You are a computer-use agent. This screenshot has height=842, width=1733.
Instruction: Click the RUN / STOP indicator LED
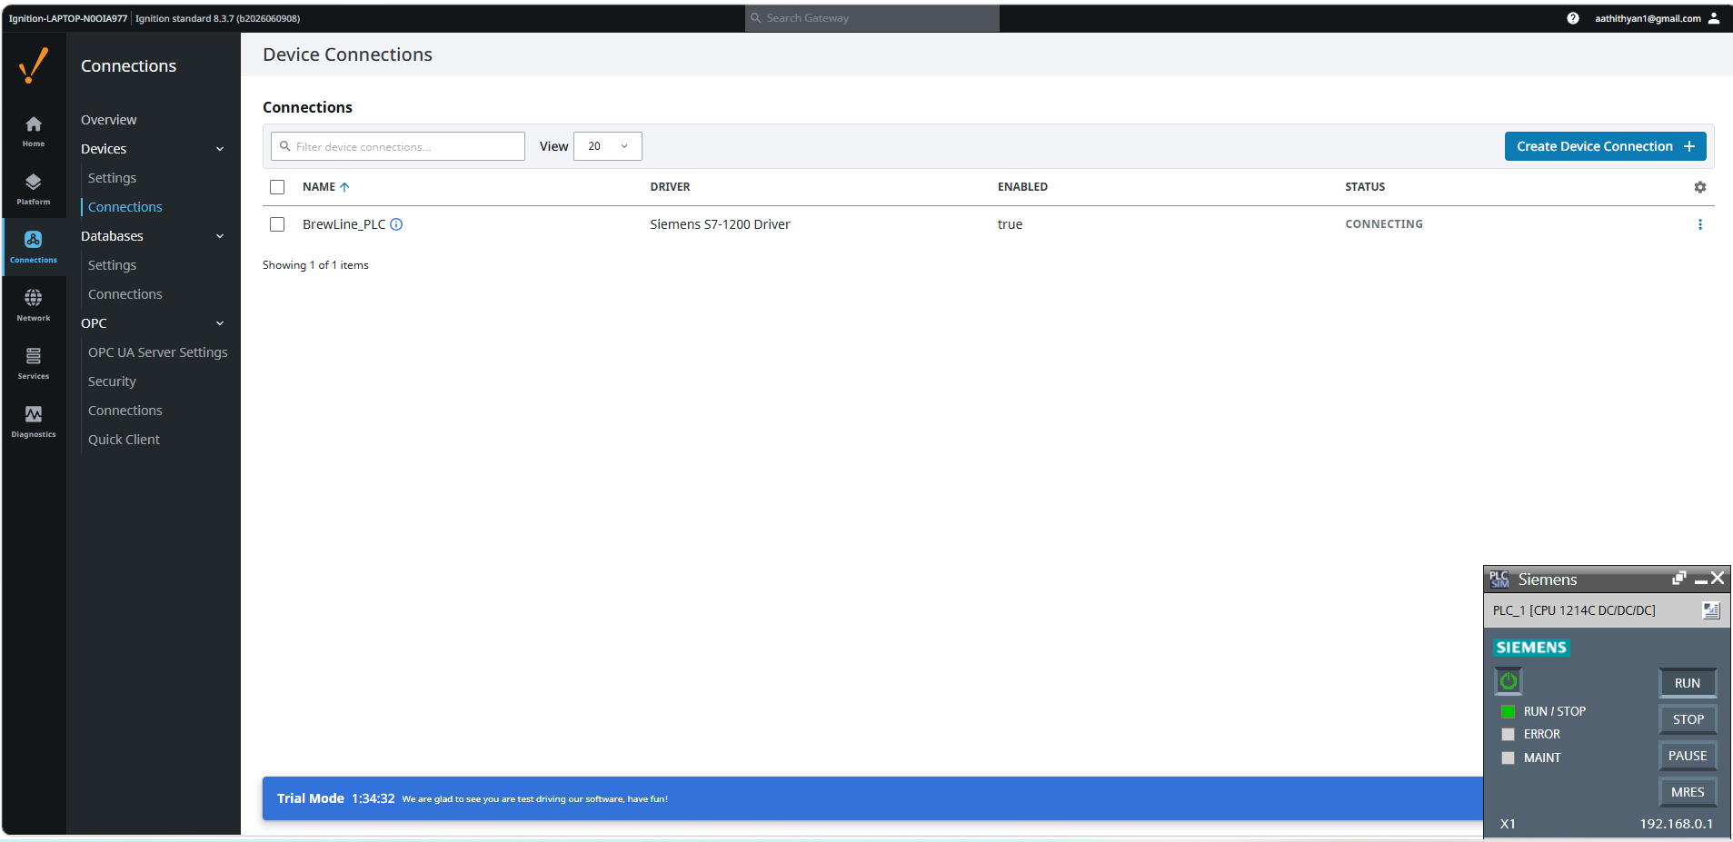tap(1509, 711)
